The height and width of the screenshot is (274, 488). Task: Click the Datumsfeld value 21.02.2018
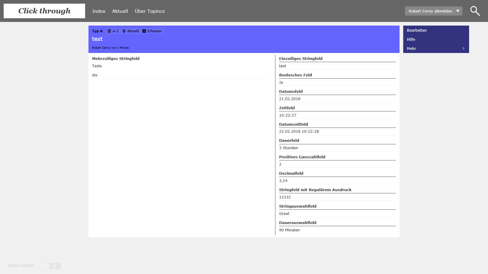click(x=289, y=99)
